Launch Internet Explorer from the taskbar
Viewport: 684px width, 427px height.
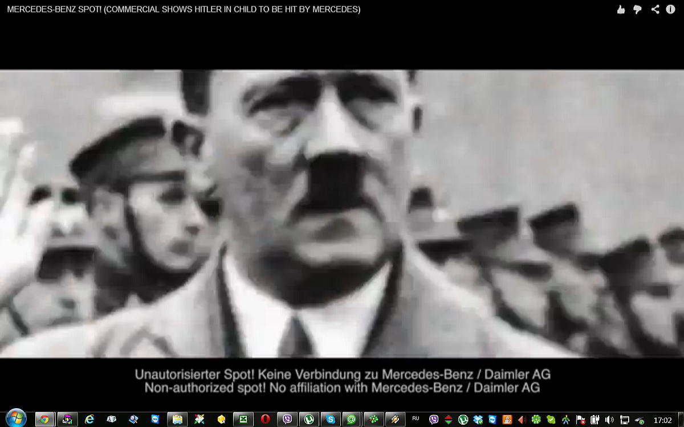pos(89,420)
